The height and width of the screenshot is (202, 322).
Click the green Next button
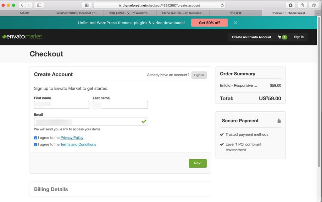point(197,163)
